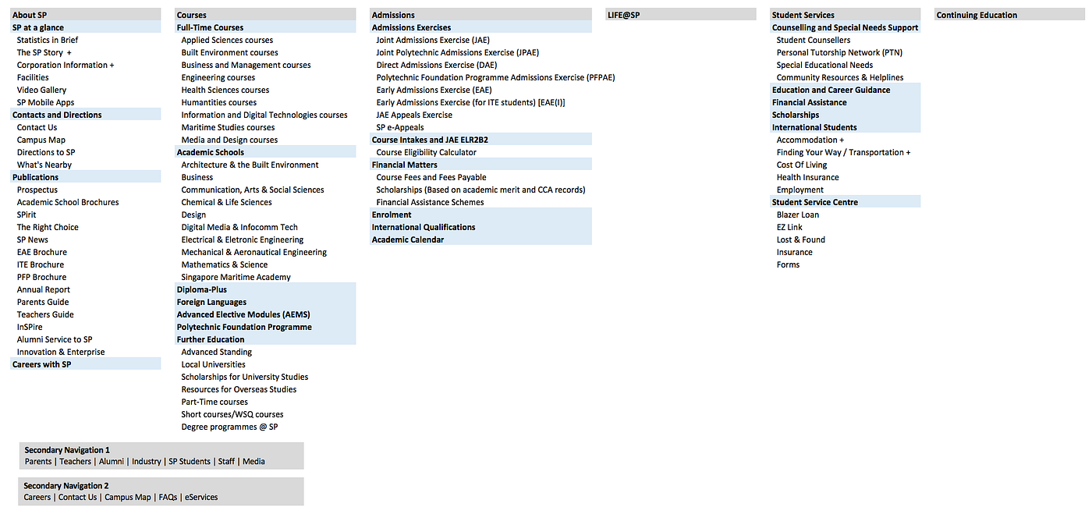The height and width of the screenshot is (518, 1092).
Task: Select the 'Admissions Exercises' subheading
Action: 480,27
